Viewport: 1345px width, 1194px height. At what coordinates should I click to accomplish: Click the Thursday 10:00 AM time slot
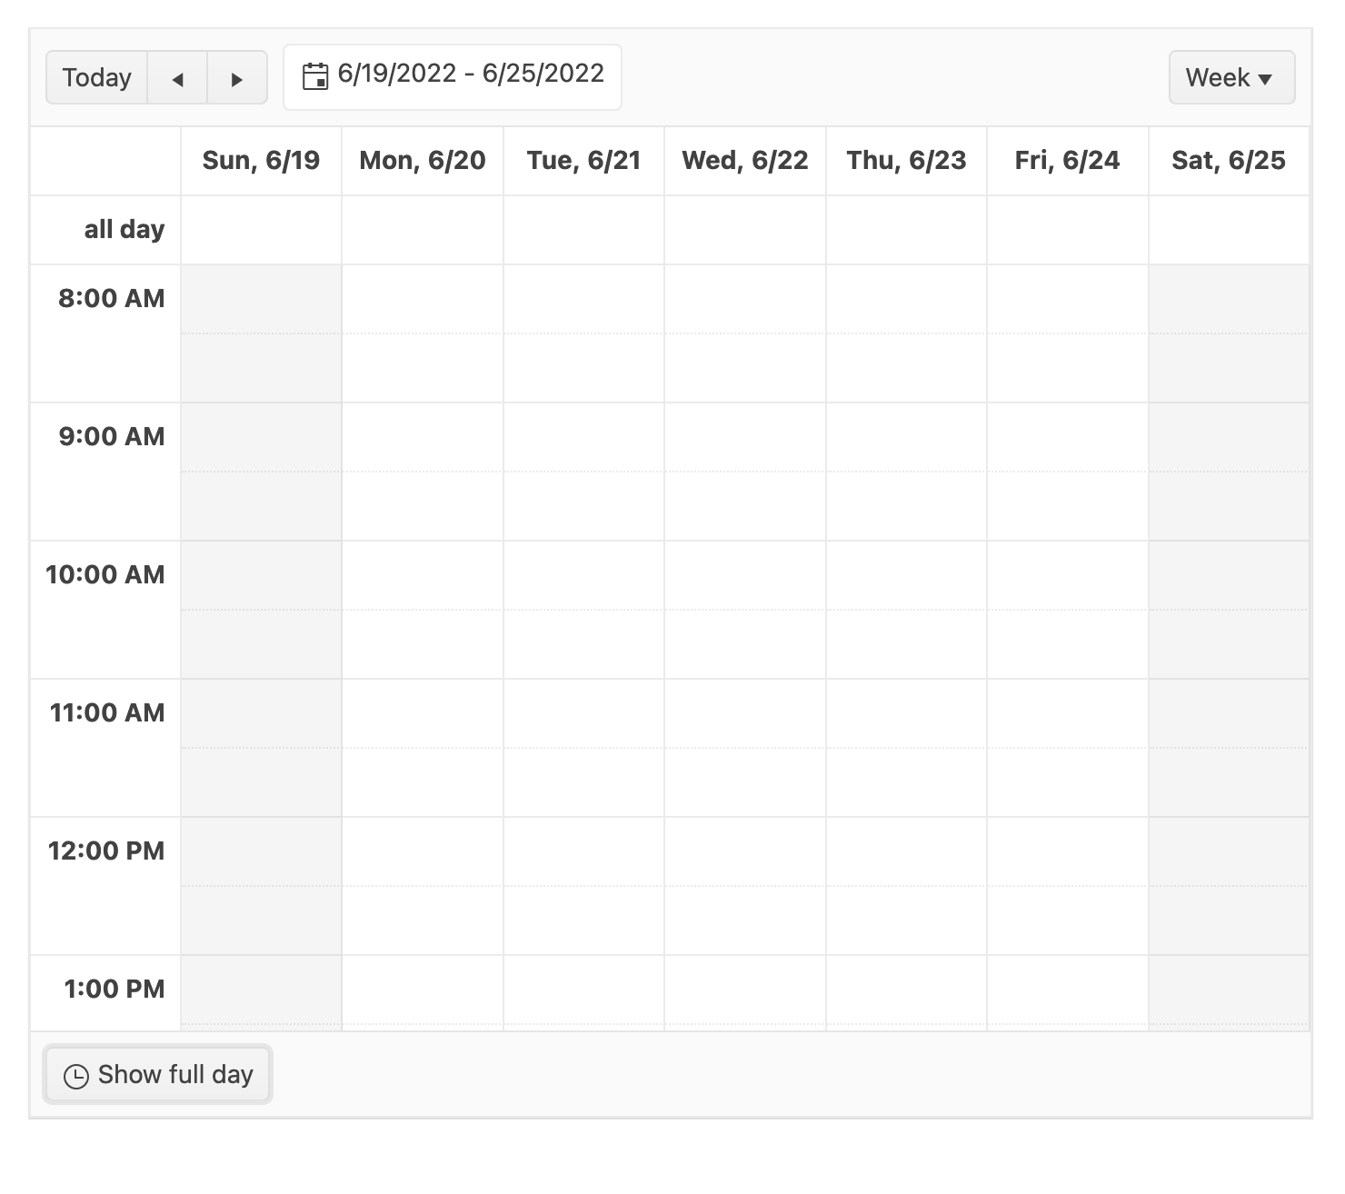tap(906, 575)
